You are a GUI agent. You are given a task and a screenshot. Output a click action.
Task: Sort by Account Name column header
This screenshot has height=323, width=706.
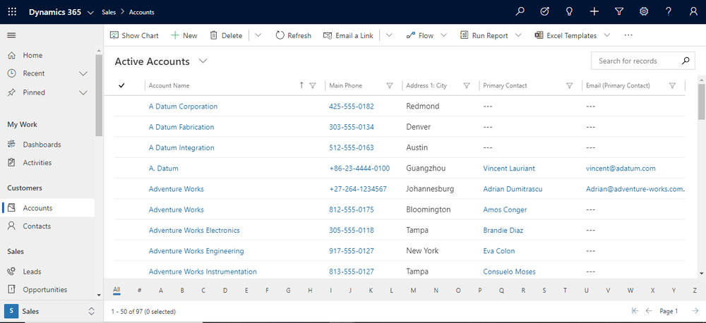[169, 85]
